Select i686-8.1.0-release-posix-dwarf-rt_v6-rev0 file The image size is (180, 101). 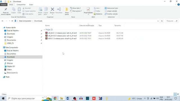pos(62,38)
